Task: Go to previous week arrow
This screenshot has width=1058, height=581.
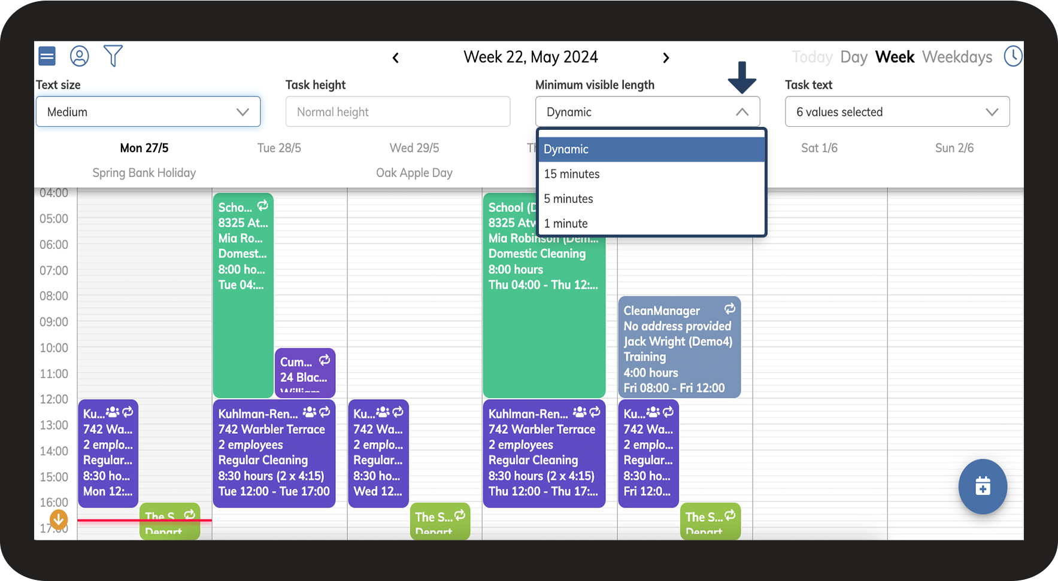Action: [x=396, y=58]
